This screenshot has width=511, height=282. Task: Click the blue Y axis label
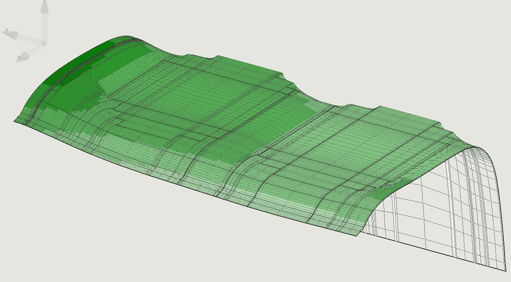pyautogui.click(x=18, y=58)
